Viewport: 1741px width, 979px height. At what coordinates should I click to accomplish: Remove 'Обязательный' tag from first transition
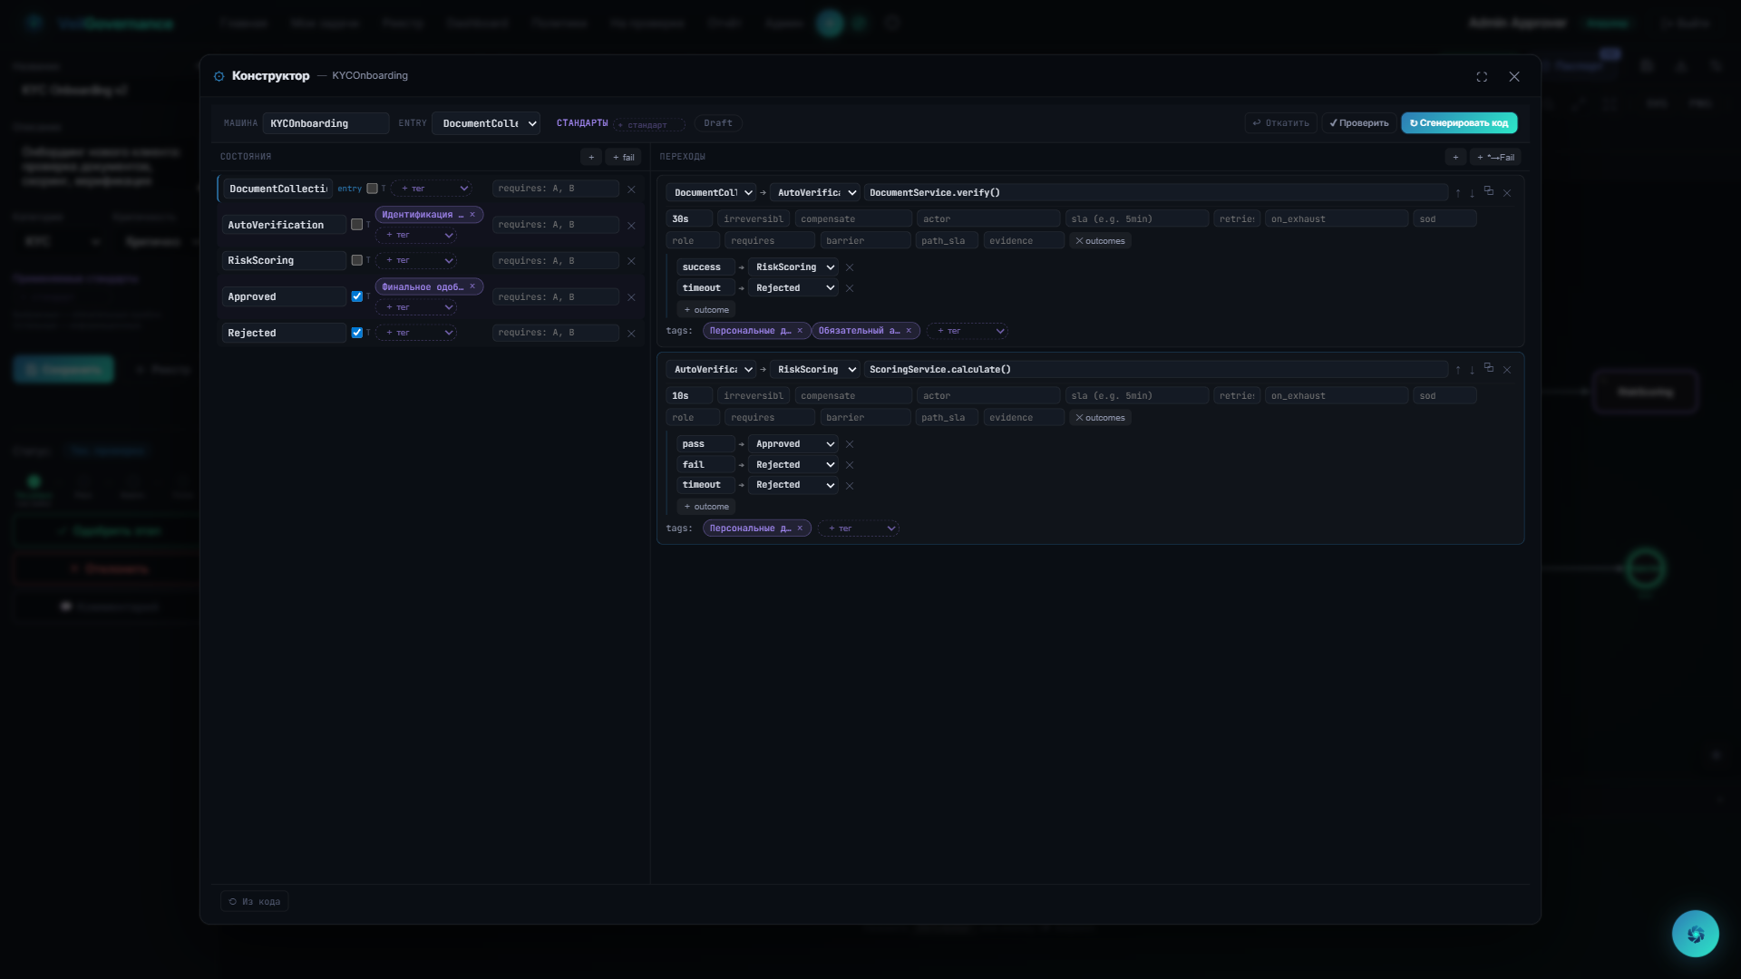click(x=909, y=331)
